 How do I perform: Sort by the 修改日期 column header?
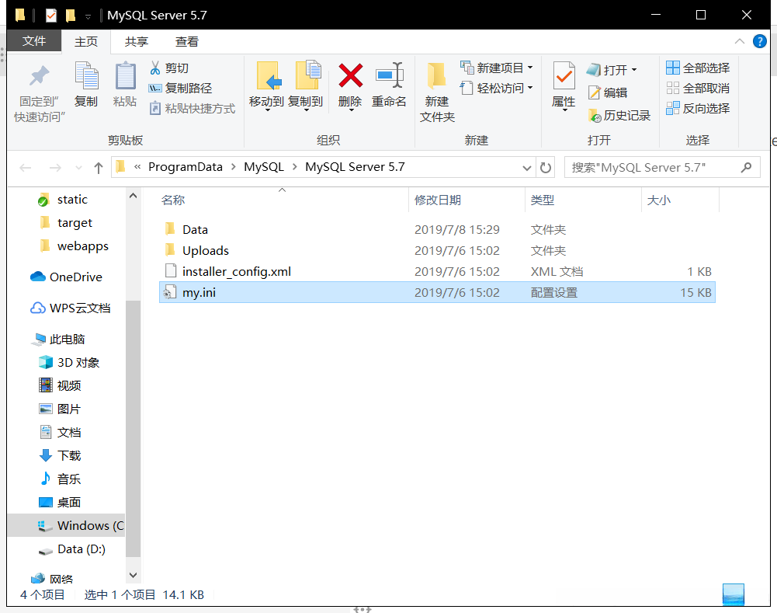pos(438,200)
